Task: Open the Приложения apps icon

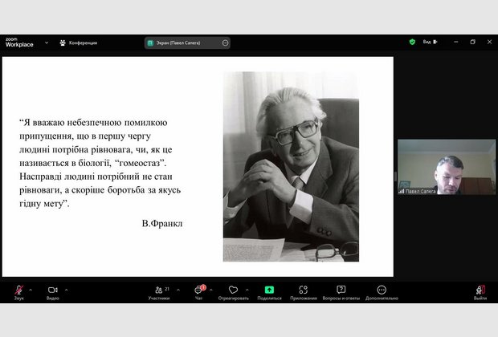Action: click(x=304, y=290)
